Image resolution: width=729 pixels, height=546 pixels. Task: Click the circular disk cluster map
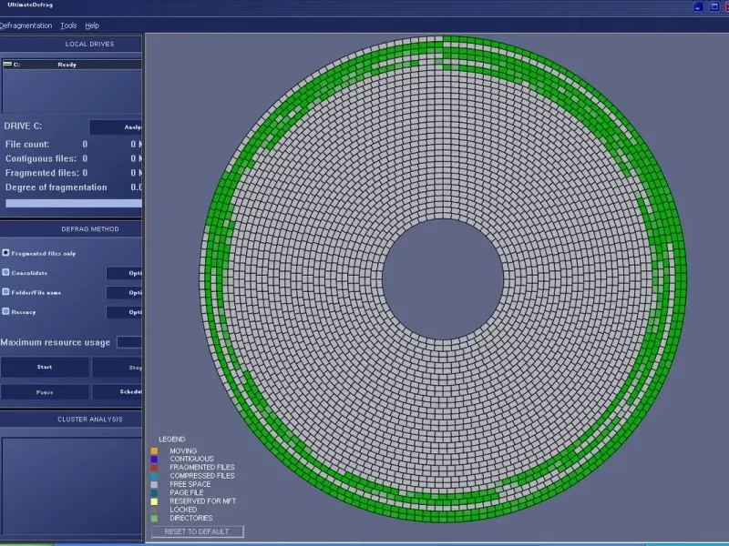(443, 279)
